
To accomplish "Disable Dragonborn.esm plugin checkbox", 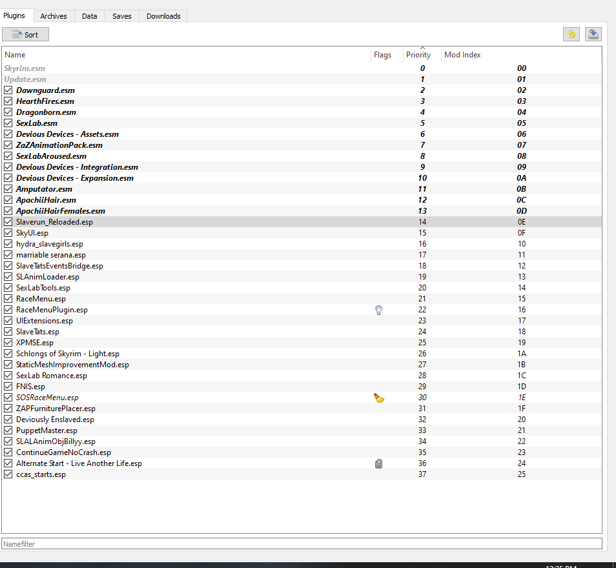I will point(8,112).
